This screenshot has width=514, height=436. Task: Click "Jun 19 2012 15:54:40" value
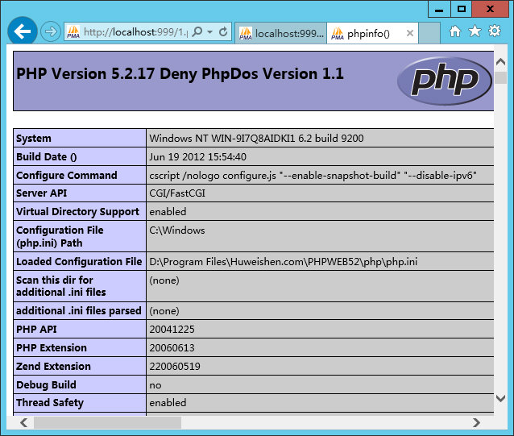coord(197,157)
